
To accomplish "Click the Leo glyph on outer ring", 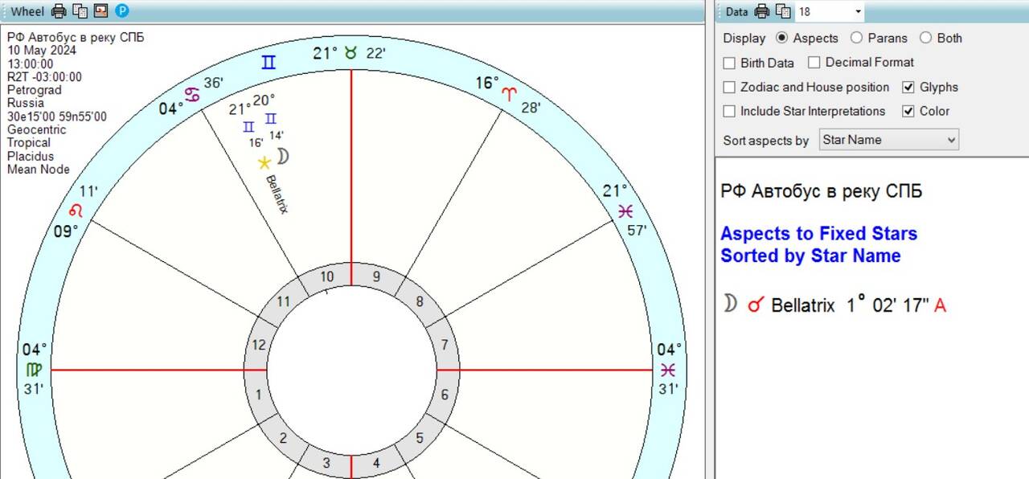I will tap(76, 211).
